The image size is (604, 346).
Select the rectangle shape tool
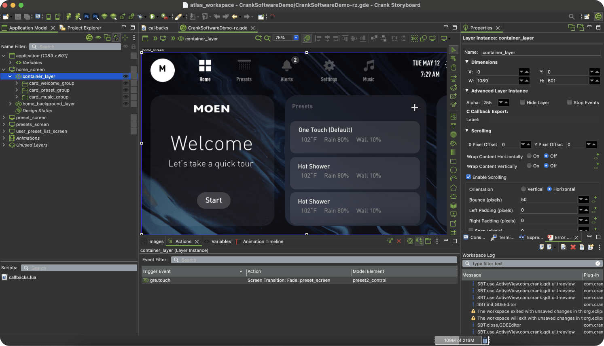point(454,161)
